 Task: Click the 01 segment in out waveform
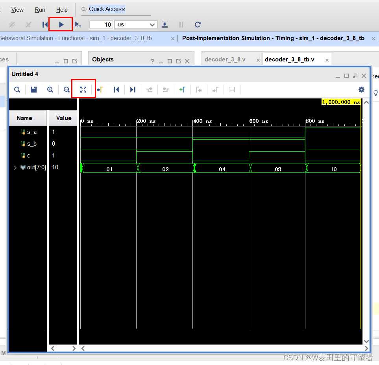pos(109,169)
